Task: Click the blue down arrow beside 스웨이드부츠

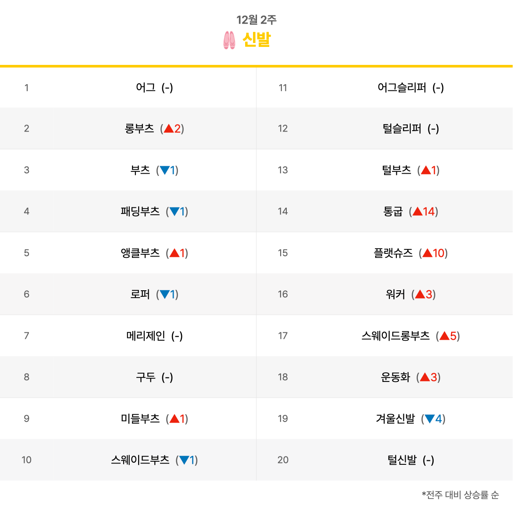Action: 184,460
